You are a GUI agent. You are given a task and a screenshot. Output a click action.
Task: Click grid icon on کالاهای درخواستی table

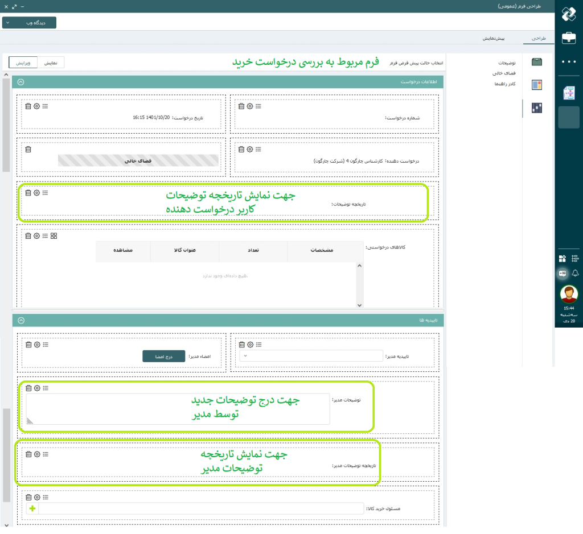[54, 235]
